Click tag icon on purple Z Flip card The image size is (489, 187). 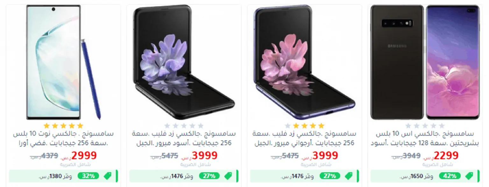tap(348, 176)
